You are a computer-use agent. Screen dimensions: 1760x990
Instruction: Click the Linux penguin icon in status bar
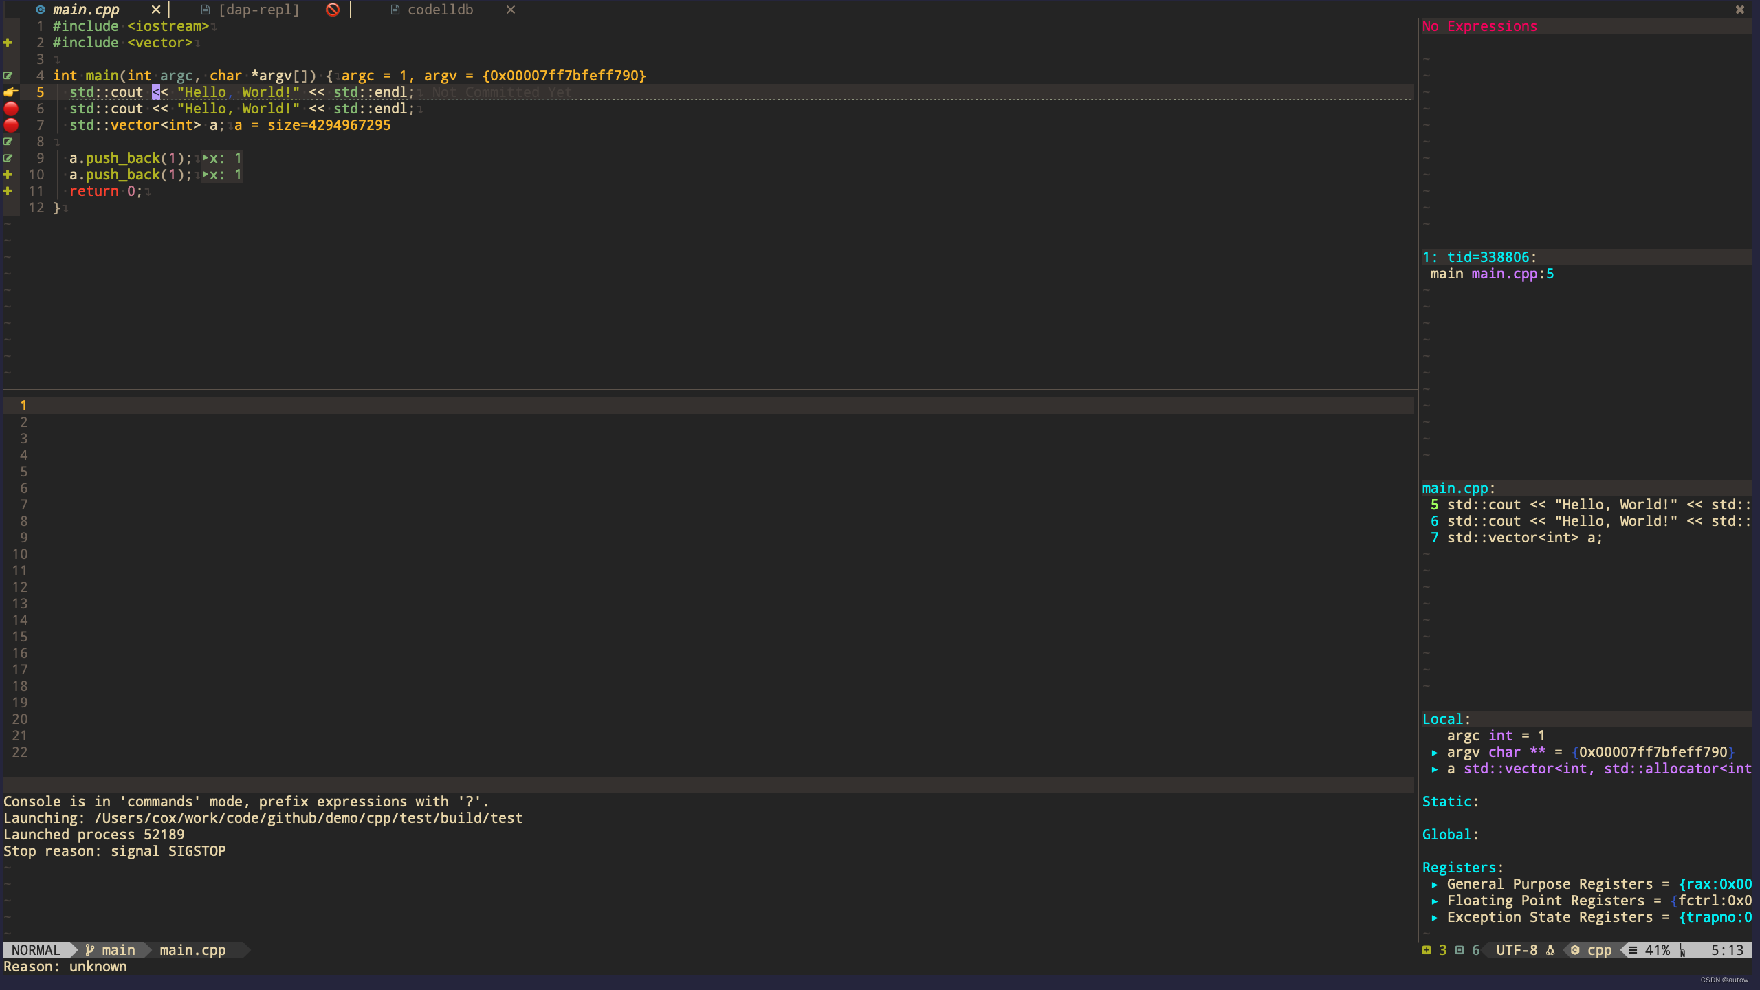pos(1550,950)
